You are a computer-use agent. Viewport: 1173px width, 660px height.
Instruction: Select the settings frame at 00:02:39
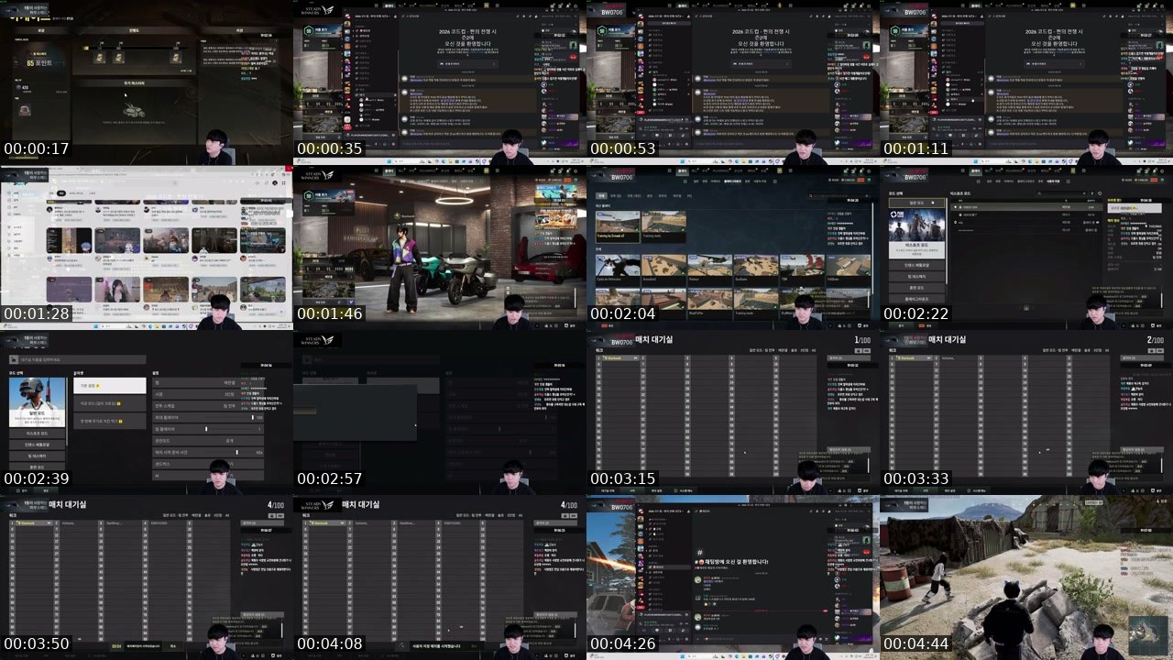click(147, 412)
